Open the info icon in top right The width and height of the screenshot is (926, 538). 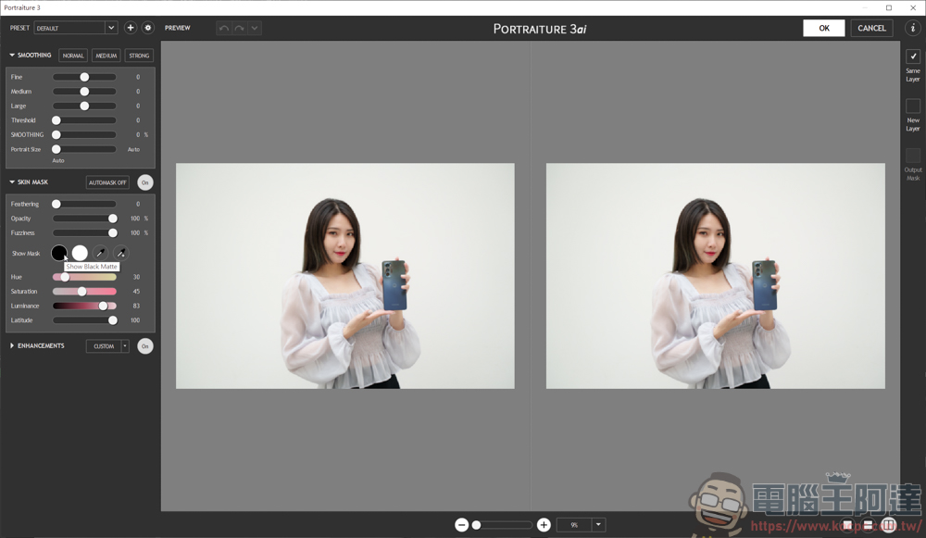[x=912, y=28]
